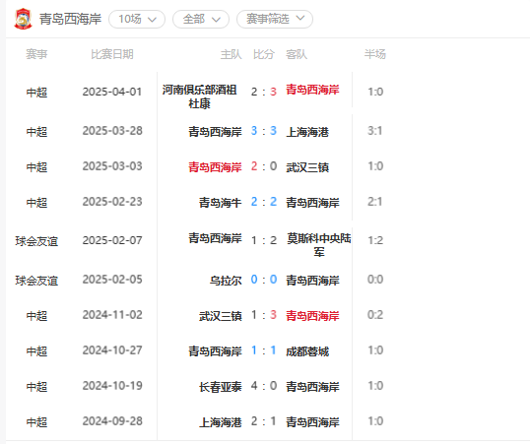The height and width of the screenshot is (444, 530).
Task: Open 青岛海牛 home team link
Action: (220, 203)
